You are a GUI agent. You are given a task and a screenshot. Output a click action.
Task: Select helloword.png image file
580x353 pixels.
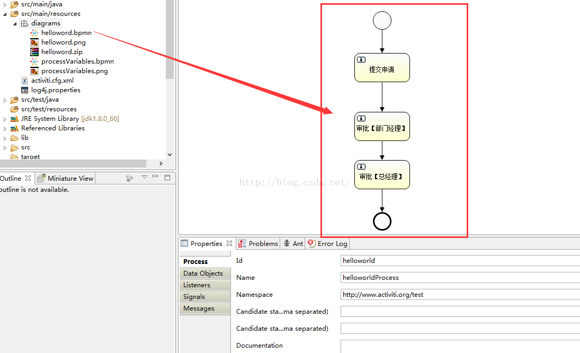(x=63, y=42)
